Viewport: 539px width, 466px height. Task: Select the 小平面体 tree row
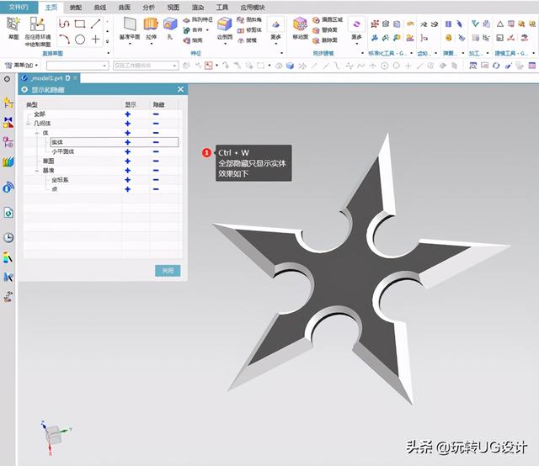[x=65, y=151]
